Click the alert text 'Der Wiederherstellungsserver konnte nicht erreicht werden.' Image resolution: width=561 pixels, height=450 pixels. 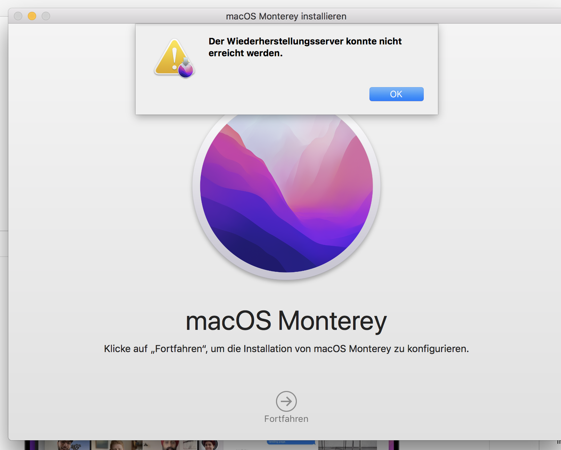(305, 47)
